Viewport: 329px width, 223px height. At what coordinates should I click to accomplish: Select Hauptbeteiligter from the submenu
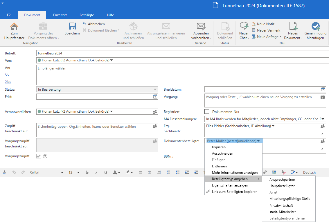point(282,186)
